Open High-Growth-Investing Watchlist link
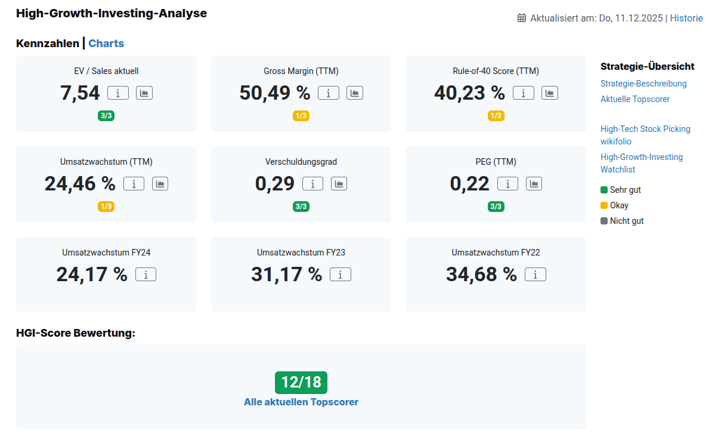 [641, 163]
